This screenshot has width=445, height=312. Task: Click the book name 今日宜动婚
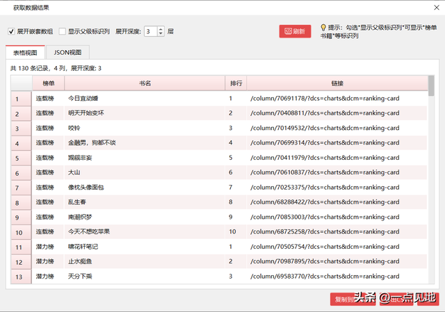coord(83,99)
